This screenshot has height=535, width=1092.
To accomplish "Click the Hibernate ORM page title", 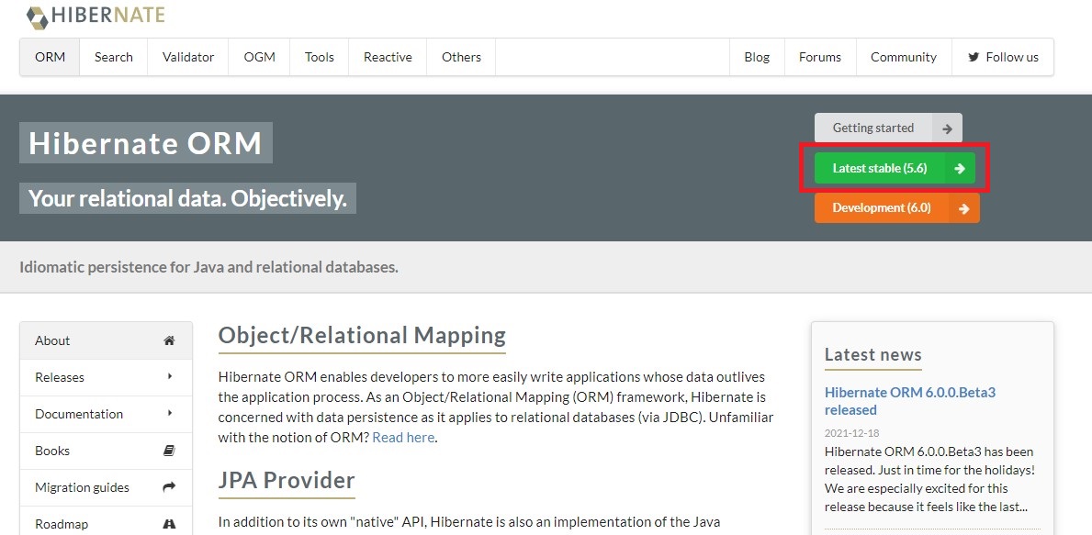I will point(145,143).
